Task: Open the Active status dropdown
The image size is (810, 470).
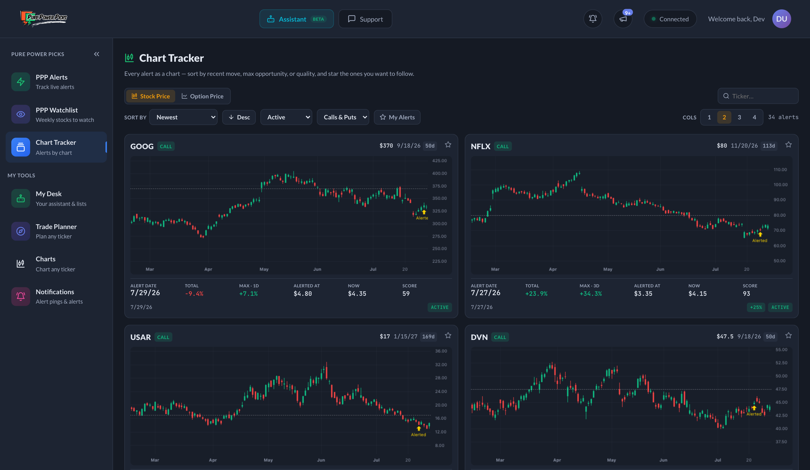Action: click(286, 117)
